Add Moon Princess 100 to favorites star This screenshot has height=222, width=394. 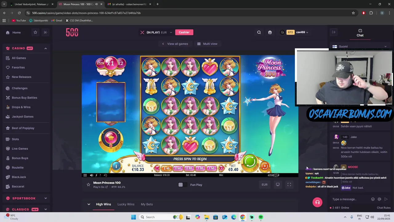click(x=88, y=185)
